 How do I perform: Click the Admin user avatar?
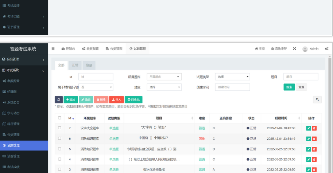pos(305,49)
